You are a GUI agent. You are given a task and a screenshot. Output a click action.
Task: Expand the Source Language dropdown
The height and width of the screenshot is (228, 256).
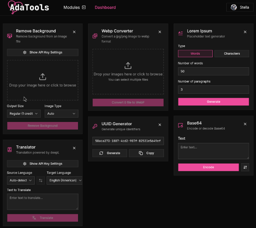21,180
